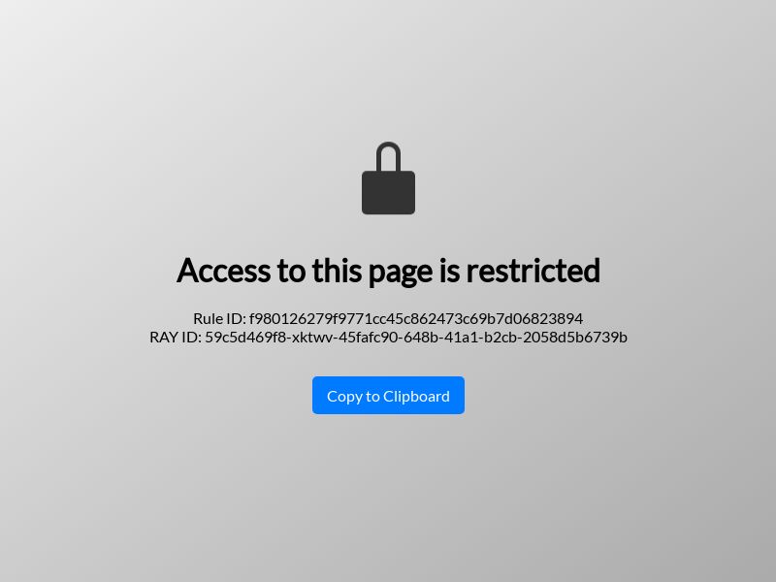
Task: Click the dark square body of the padlock
Action: (x=389, y=192)
